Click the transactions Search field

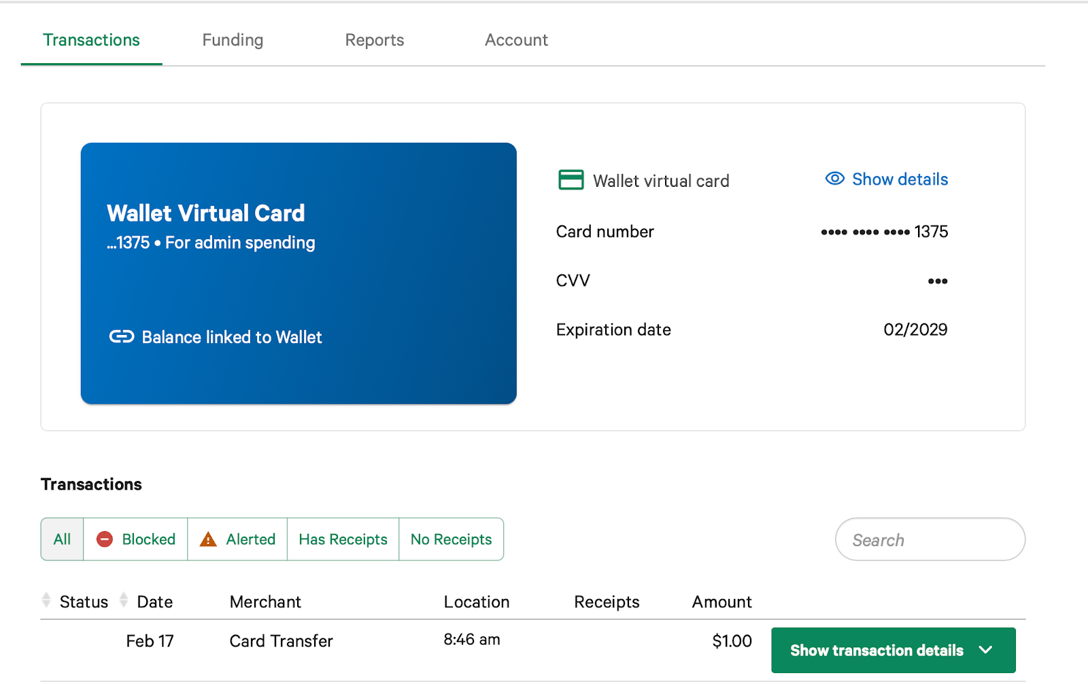point(930,540)
